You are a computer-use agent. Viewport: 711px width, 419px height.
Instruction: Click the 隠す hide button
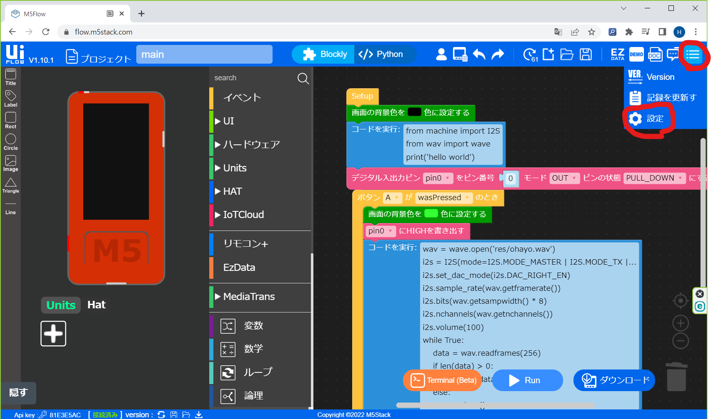18,393
